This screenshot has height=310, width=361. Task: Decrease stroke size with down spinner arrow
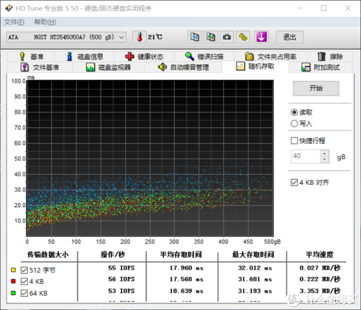pyautogui.click(x=324, y=159)
